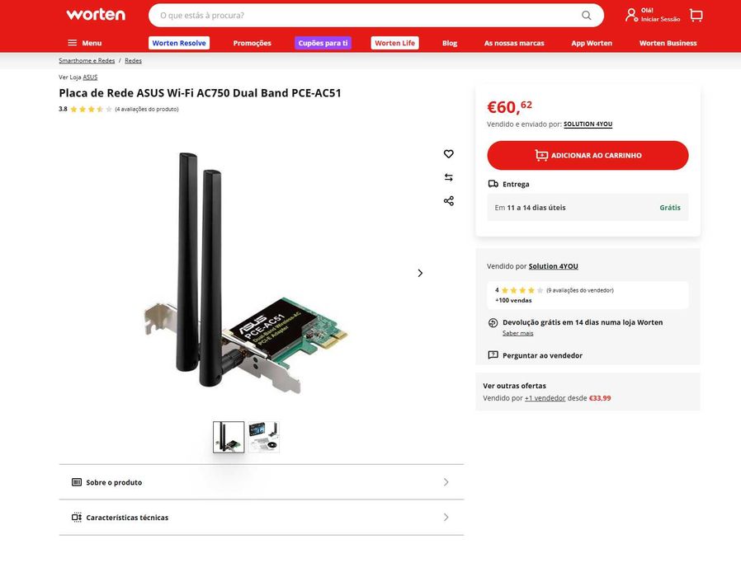The width and height of the screenshot is (741, 577).
Task: Click Perguntar ao vendedor
Action: click(x=542, y=355)
